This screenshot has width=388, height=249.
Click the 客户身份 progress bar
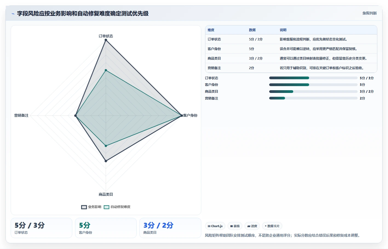tap(313, 85)
